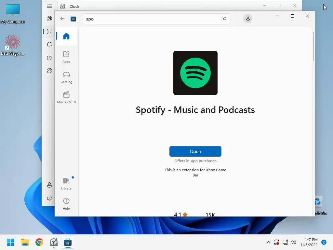Select Focus sessions icon in Clock sidebar
The height and width of the screenshot is (250, 333).
point(49,19)
